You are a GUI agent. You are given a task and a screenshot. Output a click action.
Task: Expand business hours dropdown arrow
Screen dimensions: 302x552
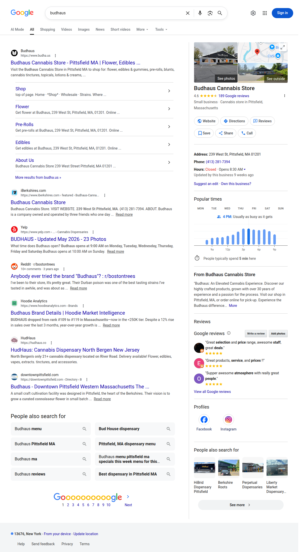pos(245,169)
